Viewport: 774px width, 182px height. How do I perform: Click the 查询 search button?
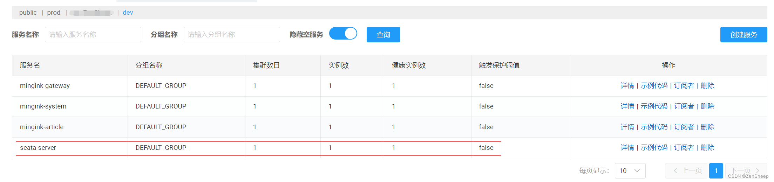click(383, 35)
